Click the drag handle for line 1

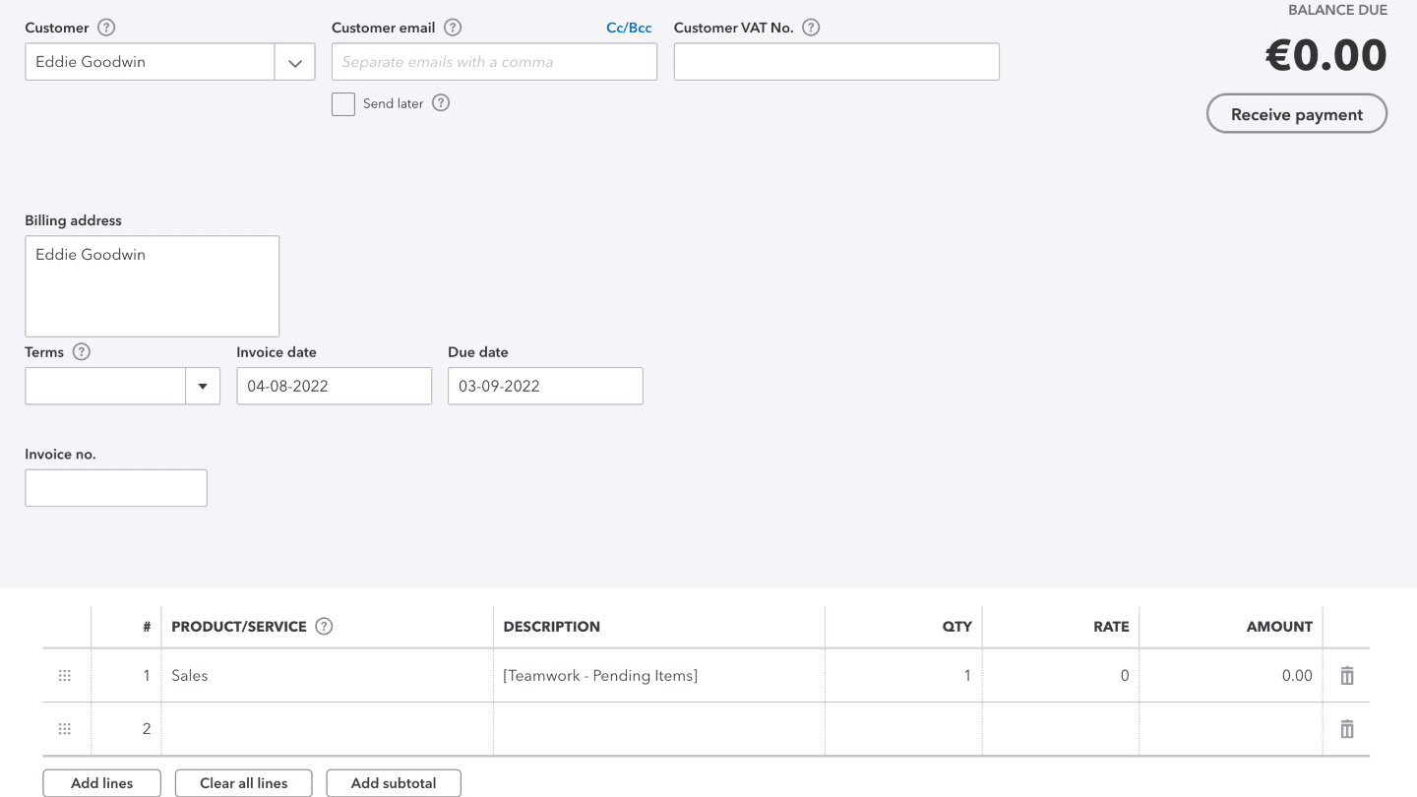click(65, 676)
